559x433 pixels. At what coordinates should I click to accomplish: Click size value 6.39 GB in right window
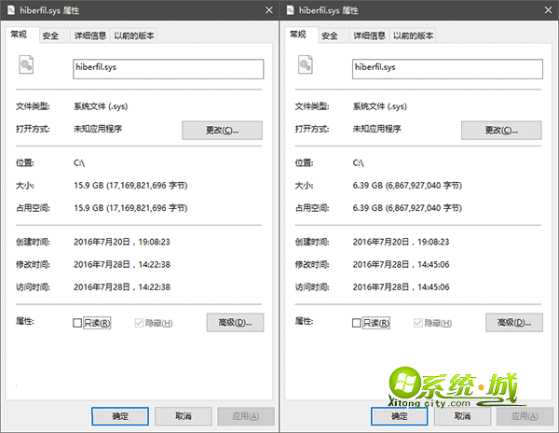click(x=407, y=186)
